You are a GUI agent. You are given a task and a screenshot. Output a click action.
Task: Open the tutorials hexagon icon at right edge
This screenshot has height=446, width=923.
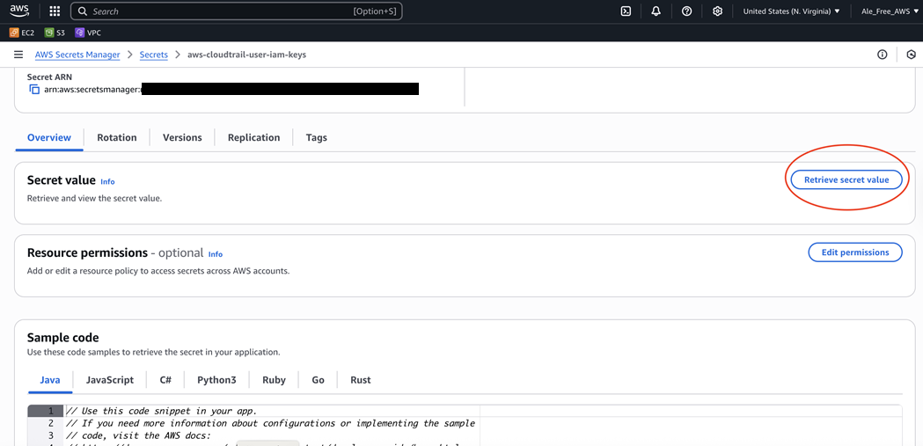coord(912,55)
